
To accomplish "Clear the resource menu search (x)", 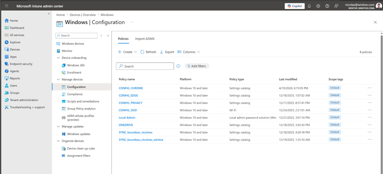I will (101, 36).
